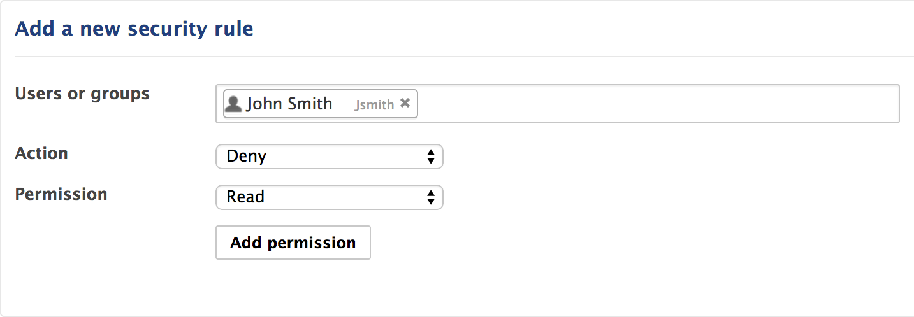Click the gray Jsmith username text
The height and width of the screenshot is (317, 914).
coord(374,105)
